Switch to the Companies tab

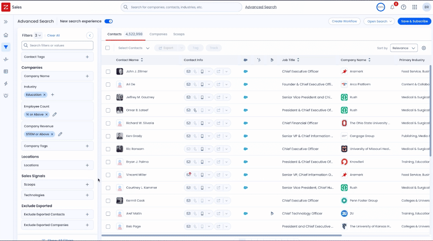(158, 34)
